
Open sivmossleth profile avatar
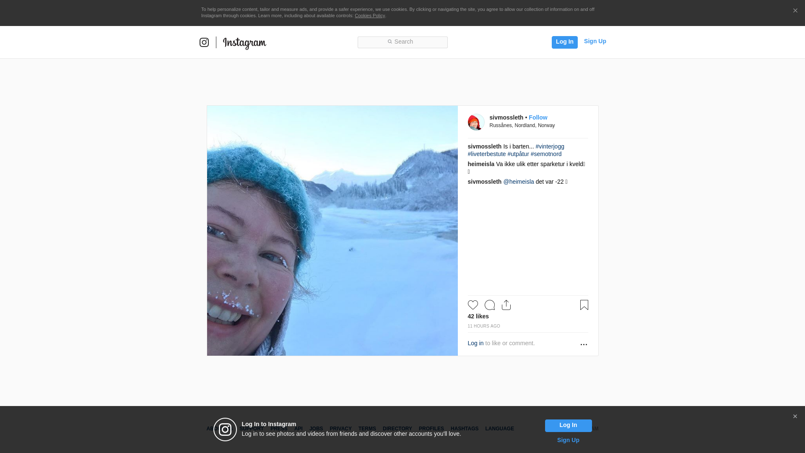pyautogui.click(x=476, y=122)
